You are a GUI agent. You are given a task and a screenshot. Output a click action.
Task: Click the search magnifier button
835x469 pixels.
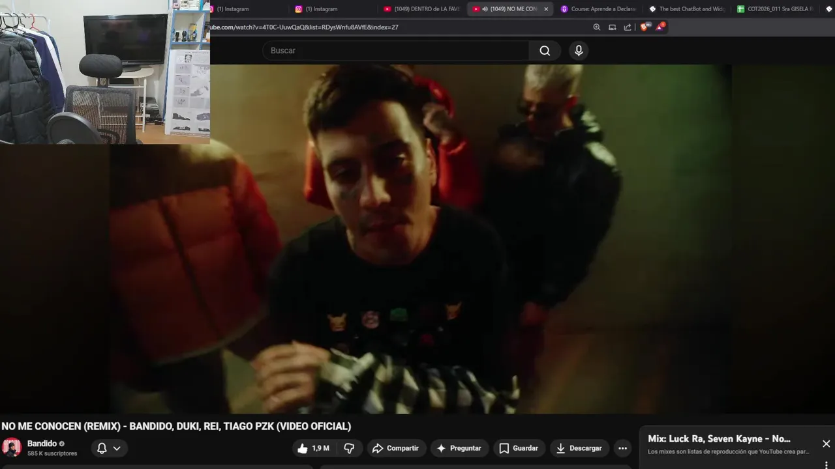click(545, 51)
